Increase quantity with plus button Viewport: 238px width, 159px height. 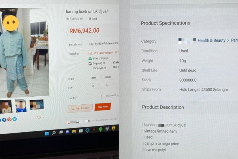102,96
